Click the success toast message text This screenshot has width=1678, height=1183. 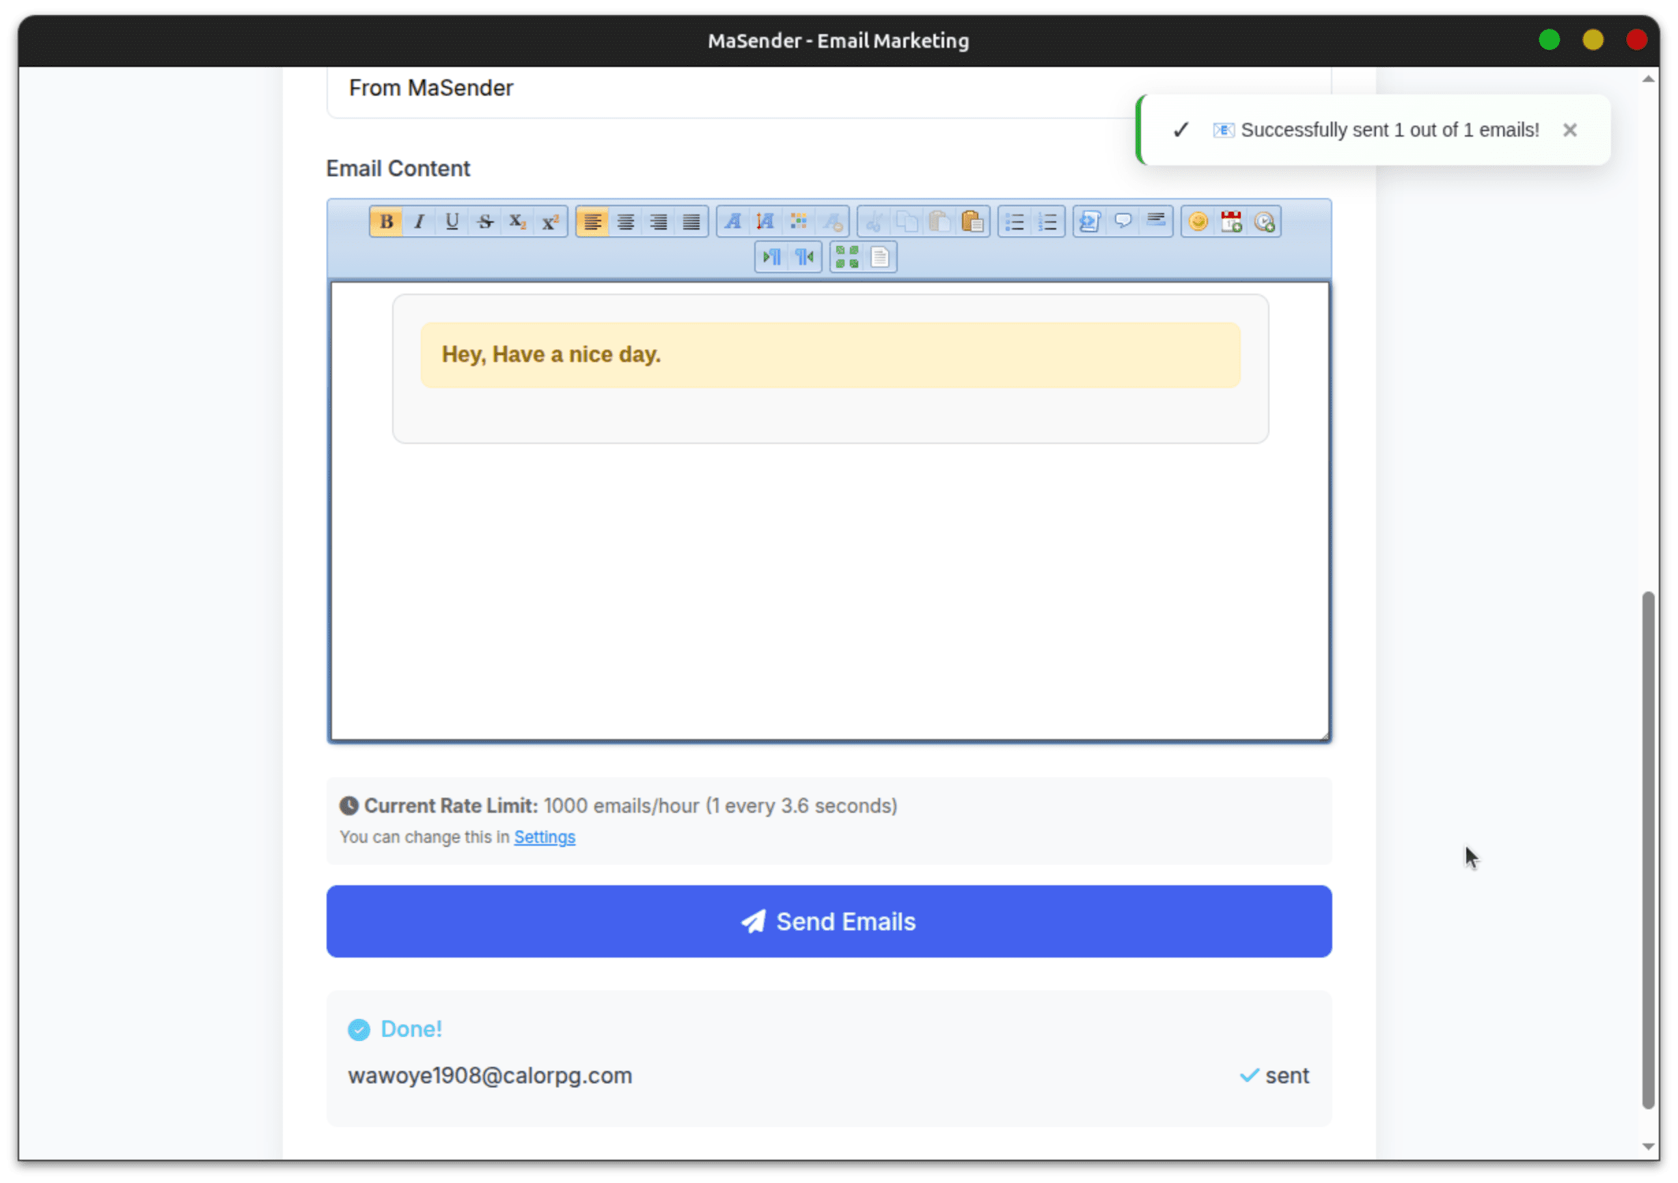coord(1390,130)
